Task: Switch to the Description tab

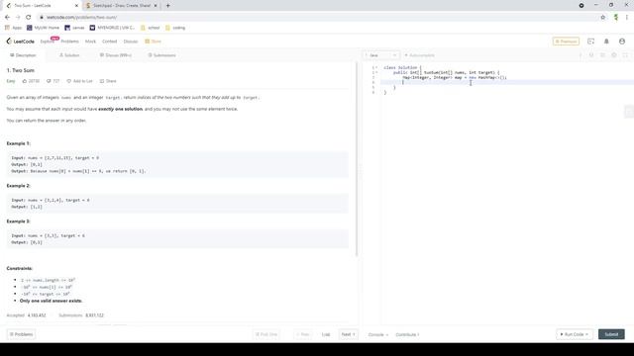Action: coord(23,55)
